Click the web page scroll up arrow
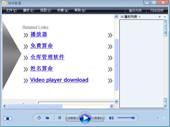 click(116, 17)
